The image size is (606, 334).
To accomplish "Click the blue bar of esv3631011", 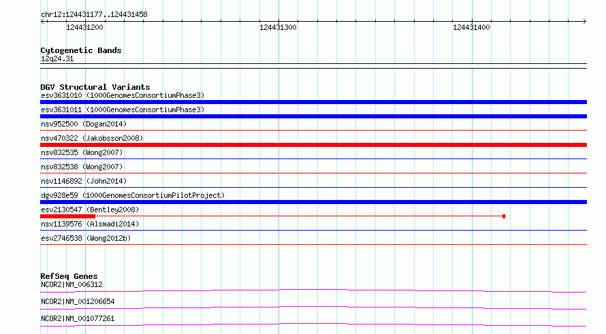I will tap(313, 116).
